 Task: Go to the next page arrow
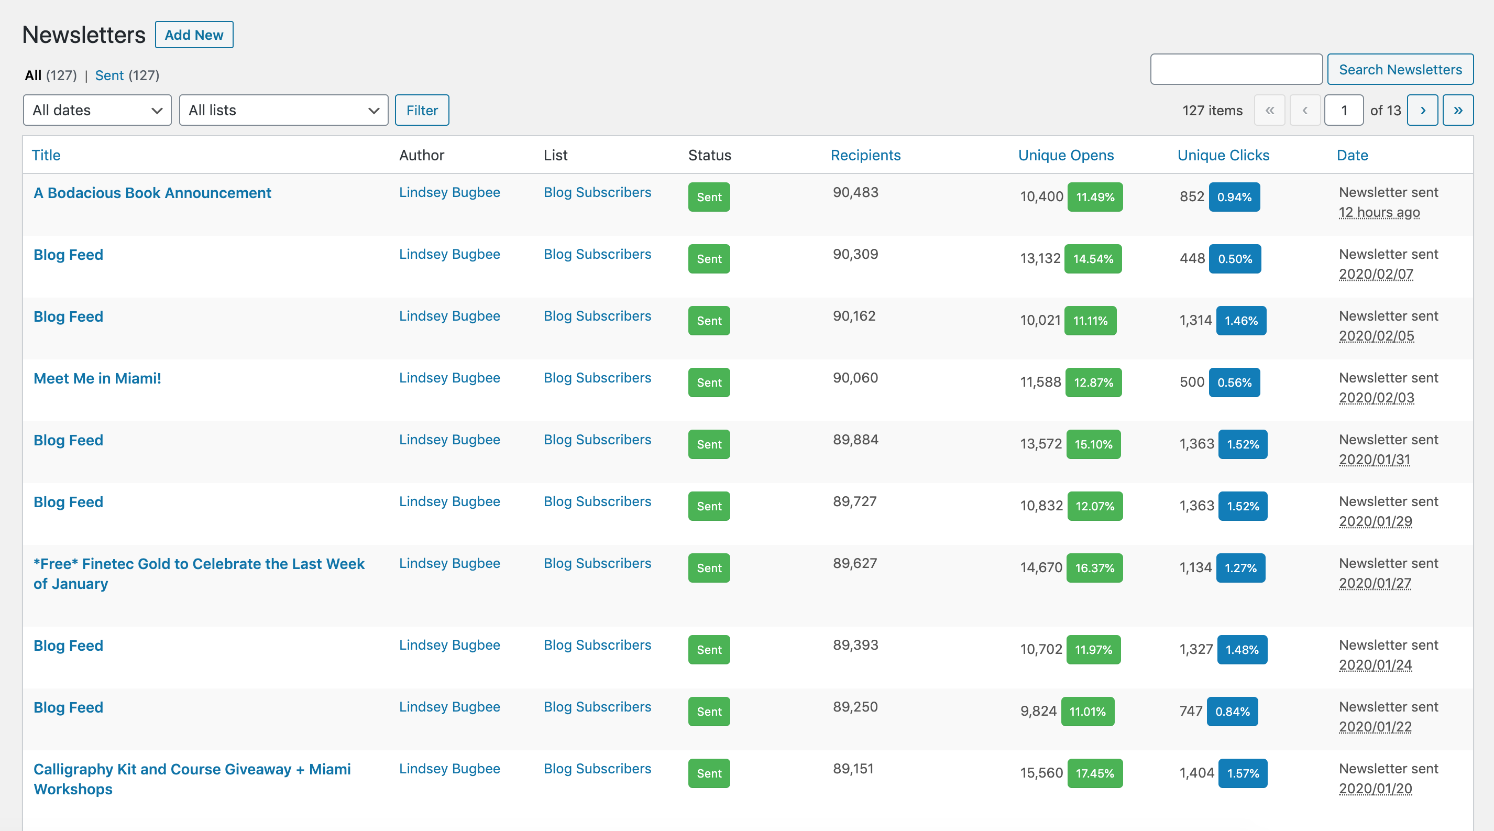pyautogui.click(x=1422, y=110)
